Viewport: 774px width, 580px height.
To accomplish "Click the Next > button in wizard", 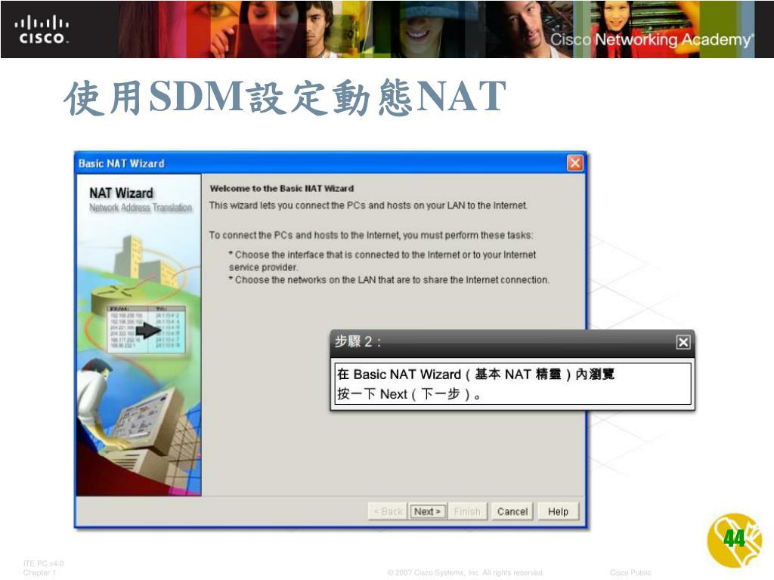I will click(x=428, y=511).
